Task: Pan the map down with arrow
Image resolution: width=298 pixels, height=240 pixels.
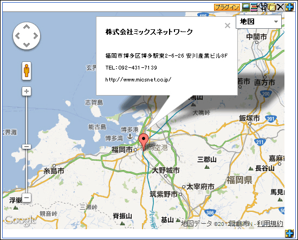Action: pyautogui.click(x=27, y=45)
